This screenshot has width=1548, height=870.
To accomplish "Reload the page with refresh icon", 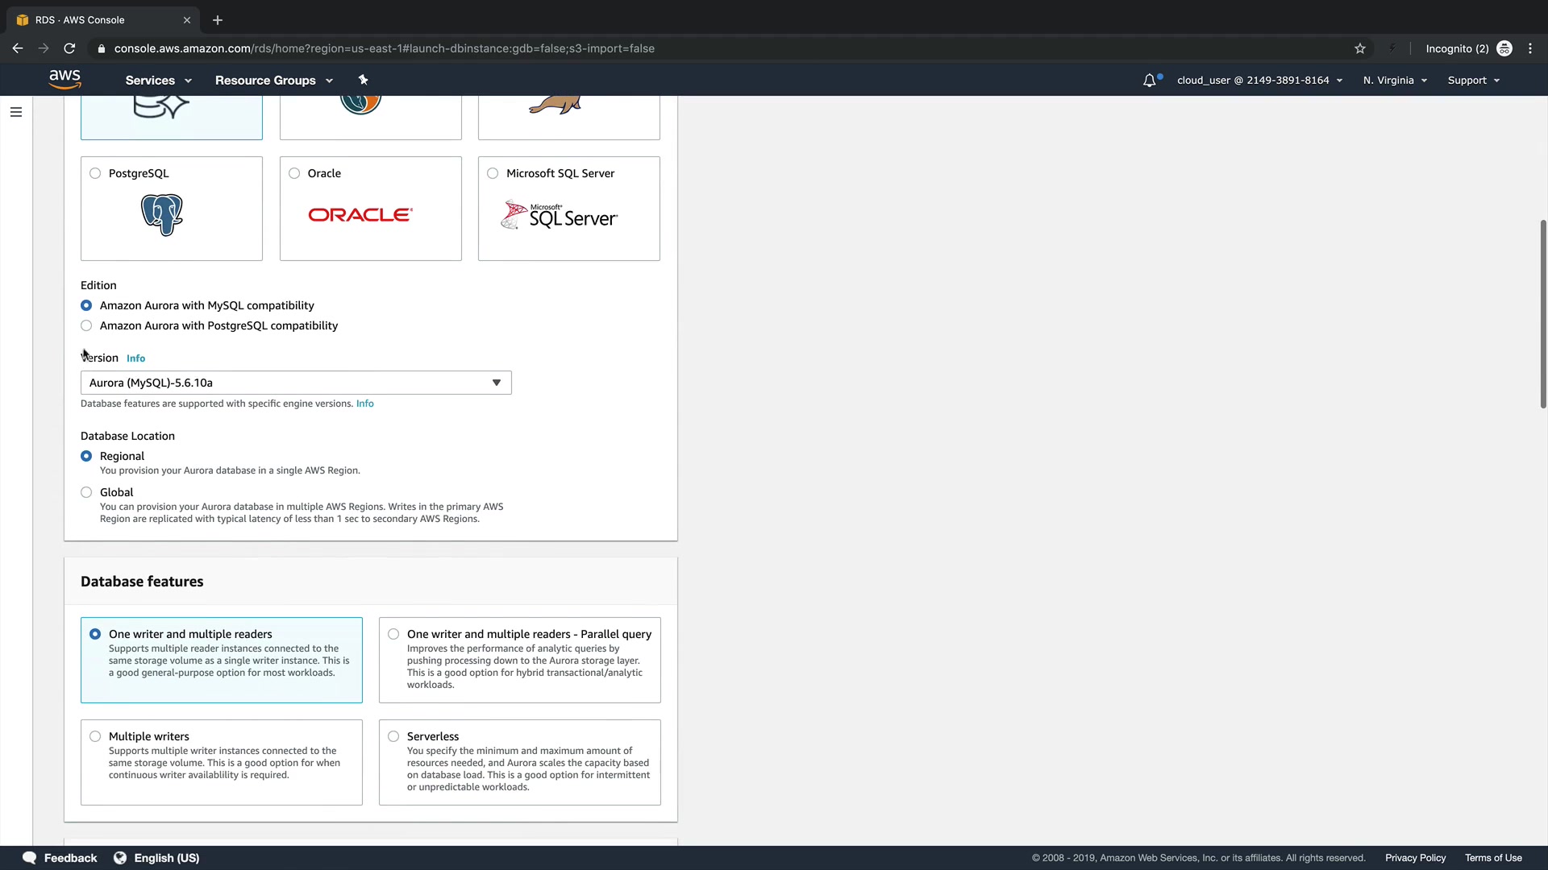I will coord(69,48).
